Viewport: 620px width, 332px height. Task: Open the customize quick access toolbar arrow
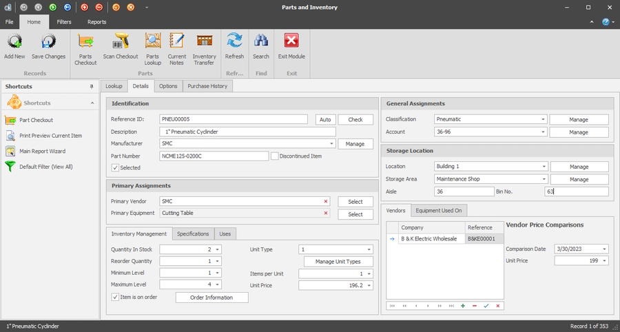click(147, 7)
